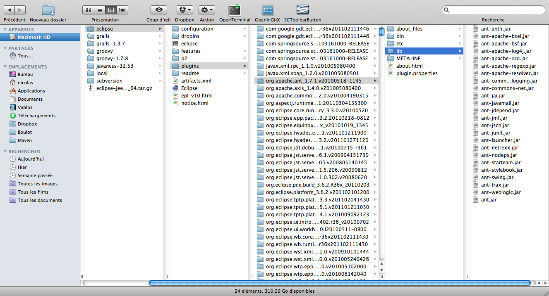Image resolution: width=549 pixels, height=296 pixels.
Task: Open the Action gear dropdown menu
Action: point(206,9)
